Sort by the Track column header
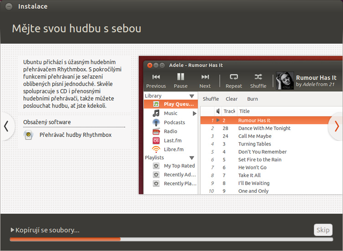The image size is (343, 251). [229, 111]
